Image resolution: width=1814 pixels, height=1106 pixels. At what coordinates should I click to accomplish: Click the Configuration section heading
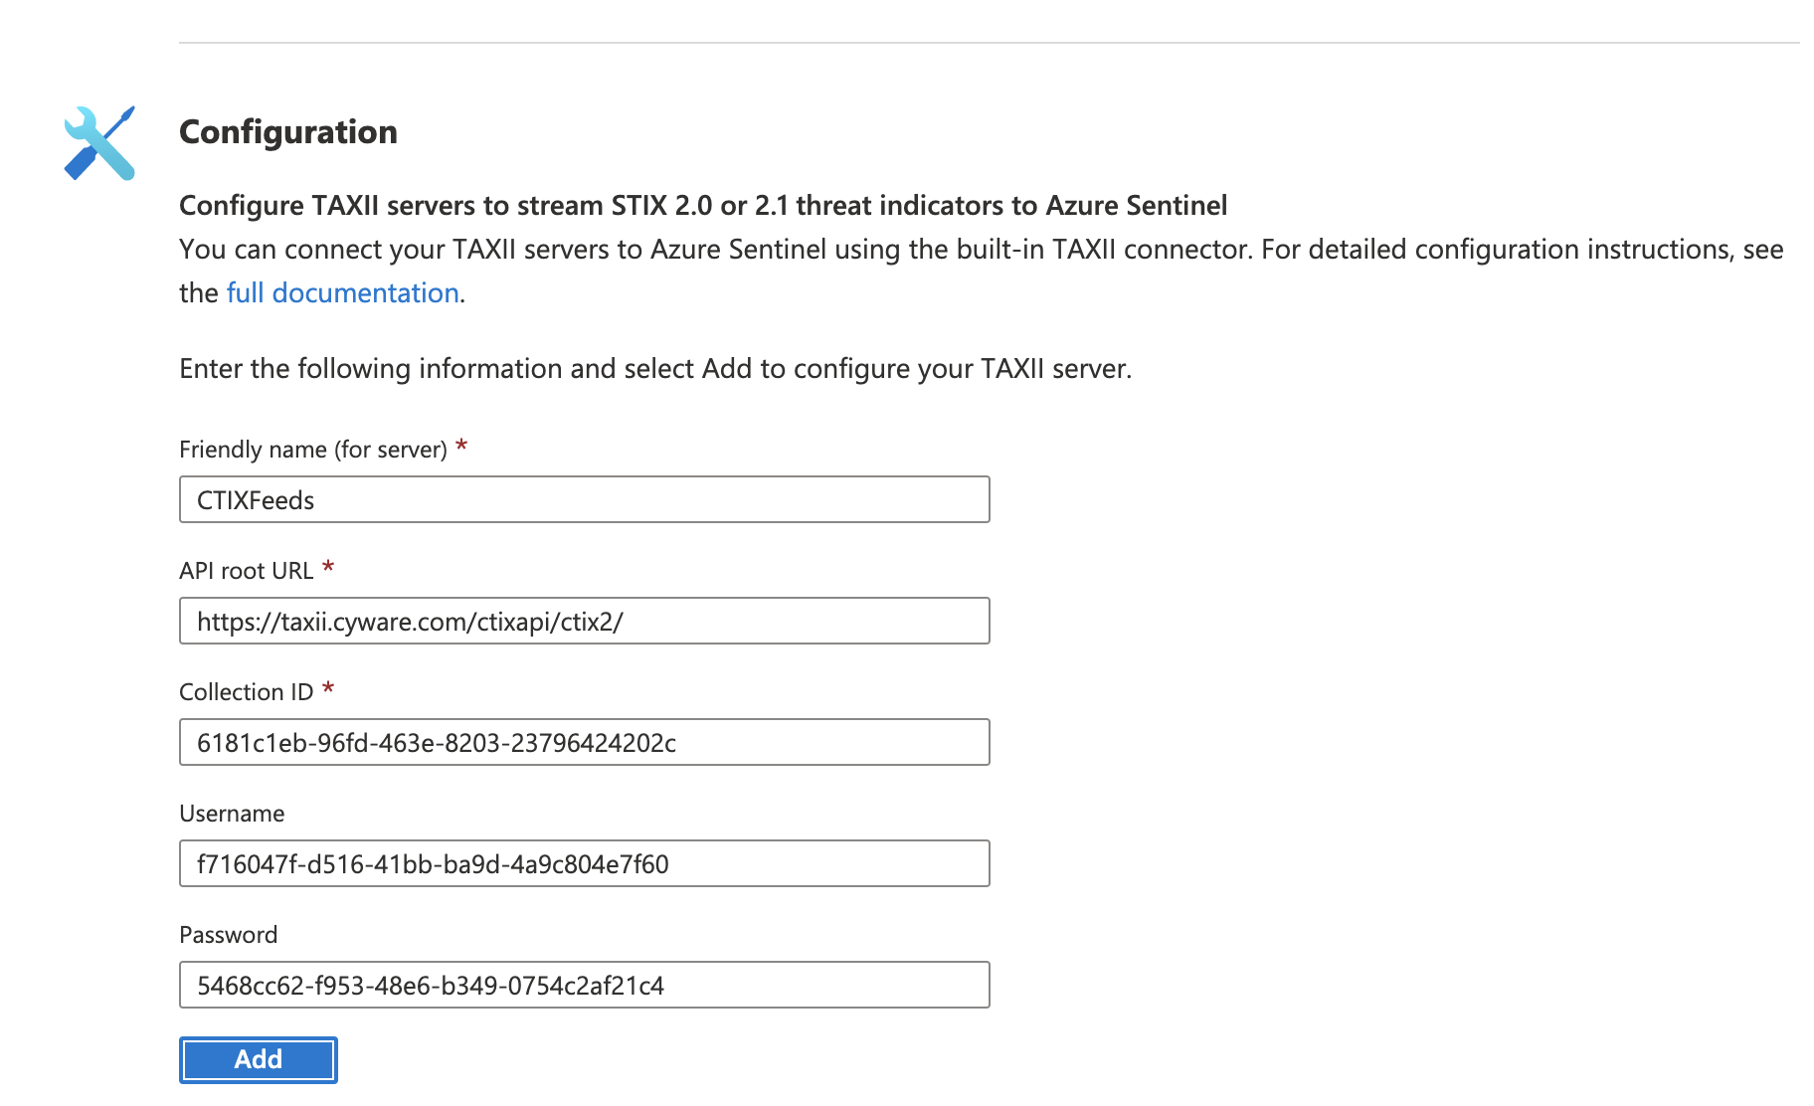[288, 132]
